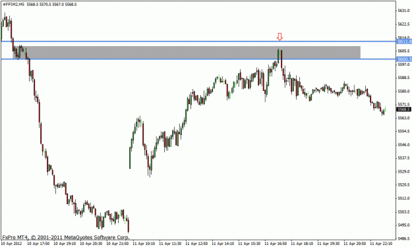Click the 10 Apr 19:10 time label

[x=65, y=244]
